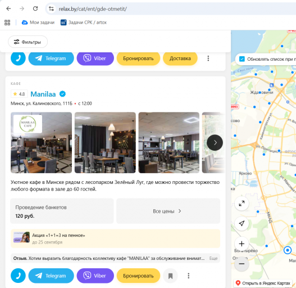
Task: Open Viber in the top card
Action: coord(95,58)
